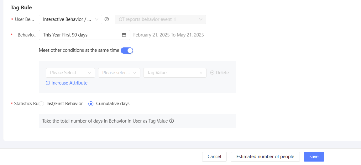Expand the QT reports behavior event_1 dropdown
The height and width of the screenshot is (165, 361).
tap(160, 19)
